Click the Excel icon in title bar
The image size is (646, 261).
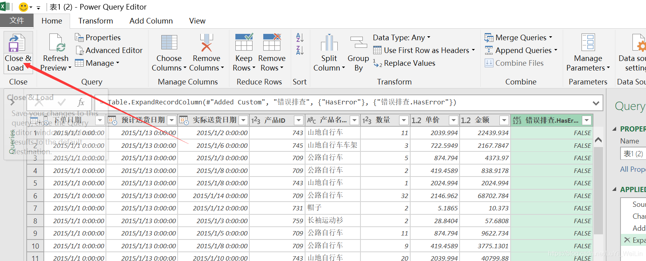5,6
